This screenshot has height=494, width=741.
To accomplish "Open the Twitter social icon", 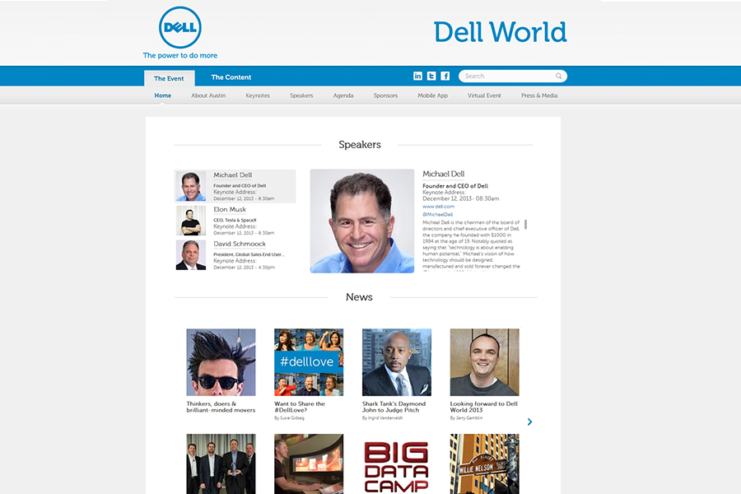I will 431,76.
